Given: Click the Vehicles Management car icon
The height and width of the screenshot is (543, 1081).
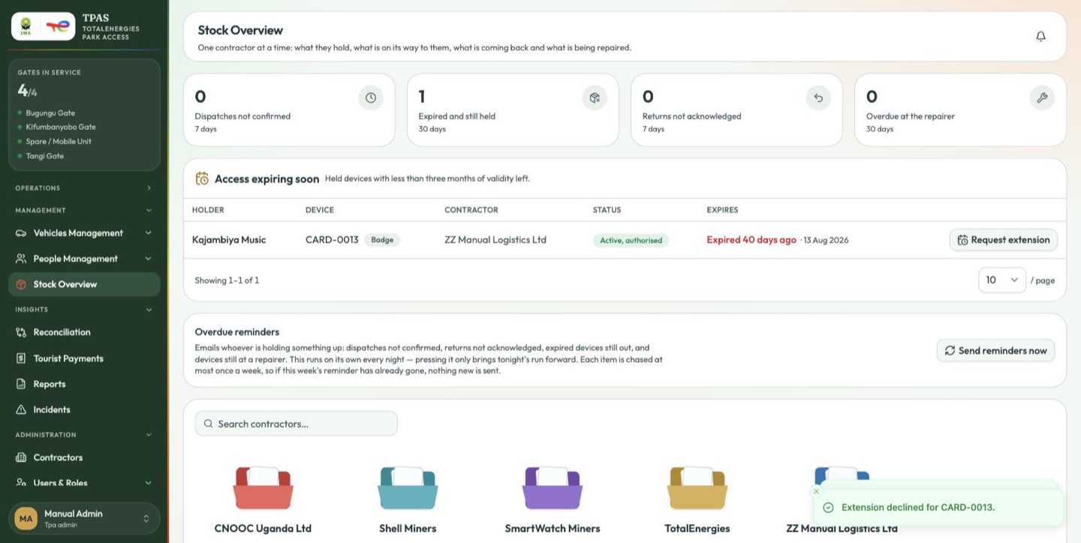Looking at the screenshot, I should pyautogui.click(x=21, y=233).
